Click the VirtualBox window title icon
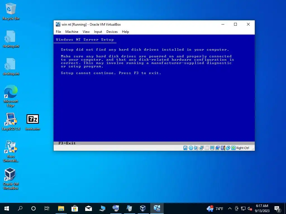Viewport: 286px width, 214px height. [58, 24]
